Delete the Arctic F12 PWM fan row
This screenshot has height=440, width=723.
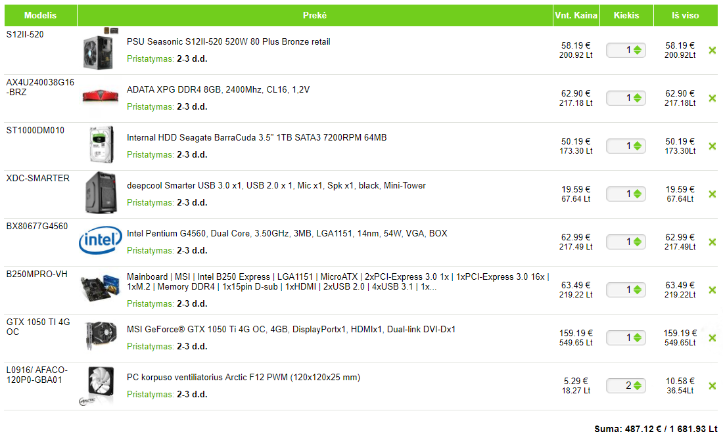coord(712,386)
